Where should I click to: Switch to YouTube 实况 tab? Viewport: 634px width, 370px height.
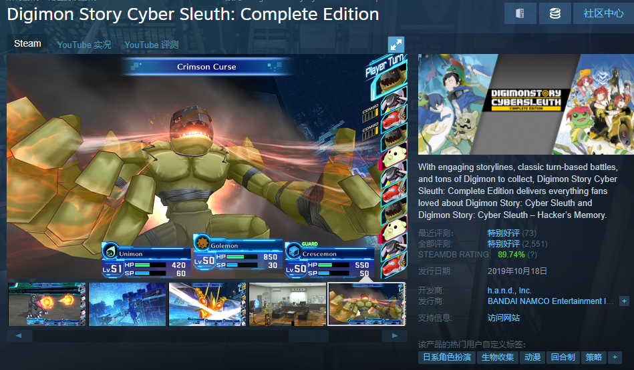click(84, 45)
